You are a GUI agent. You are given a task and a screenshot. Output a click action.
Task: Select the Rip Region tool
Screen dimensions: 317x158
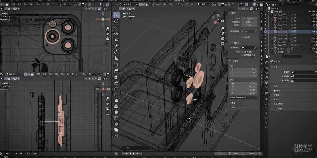click(116, 136)
